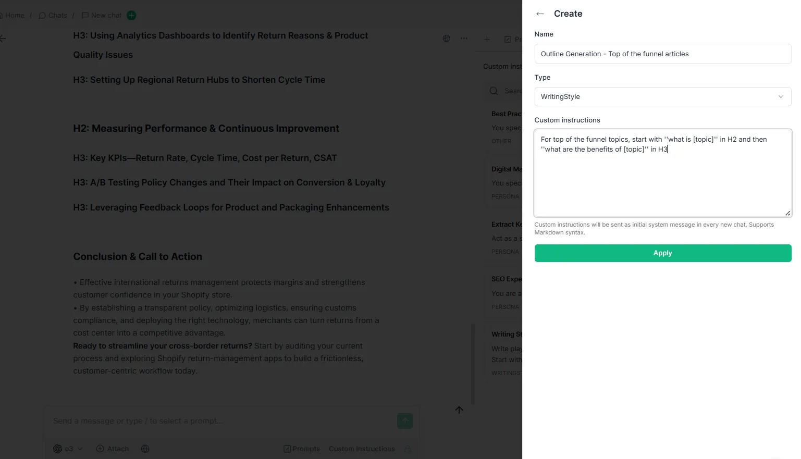
Task: Click the plus icon in side panel header
Action: (x=487, y=39)
